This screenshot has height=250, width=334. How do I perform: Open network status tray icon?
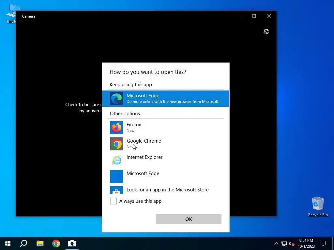tap(284, 243)
